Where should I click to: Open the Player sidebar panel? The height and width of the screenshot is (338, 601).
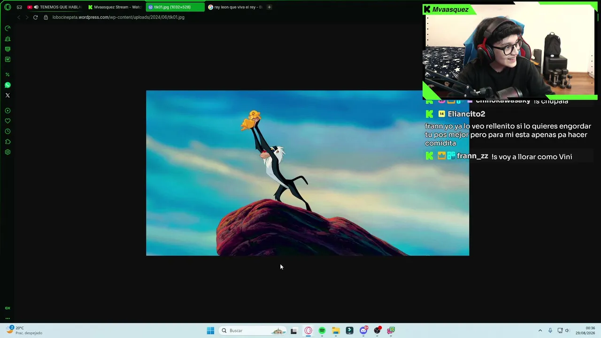(x=8, y=111)
